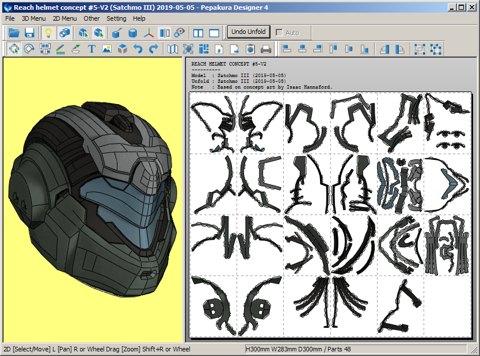
Task: Select the Rotate parts tool
Action: click(x=29, y=49)
